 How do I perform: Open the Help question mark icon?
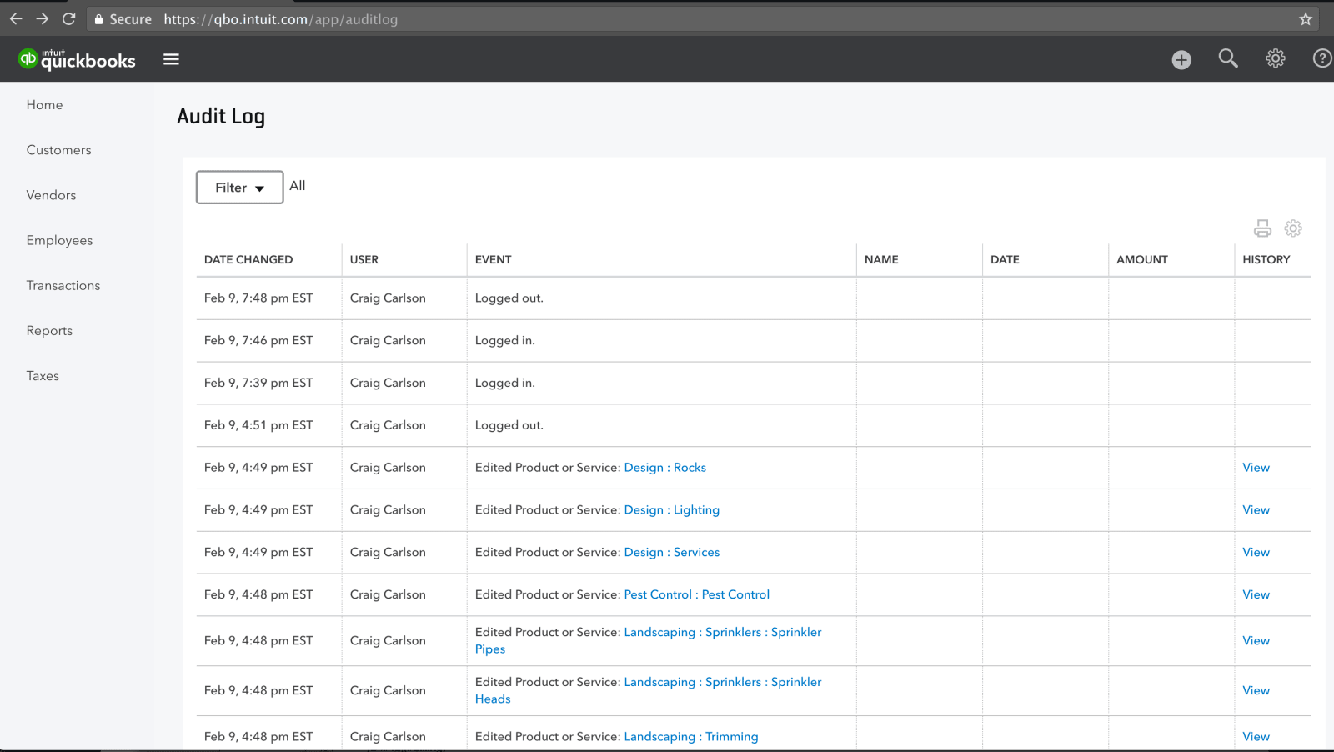pos(1322,58)
